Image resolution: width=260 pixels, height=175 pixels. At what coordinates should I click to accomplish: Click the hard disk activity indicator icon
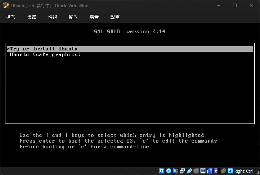pos(161,171)
